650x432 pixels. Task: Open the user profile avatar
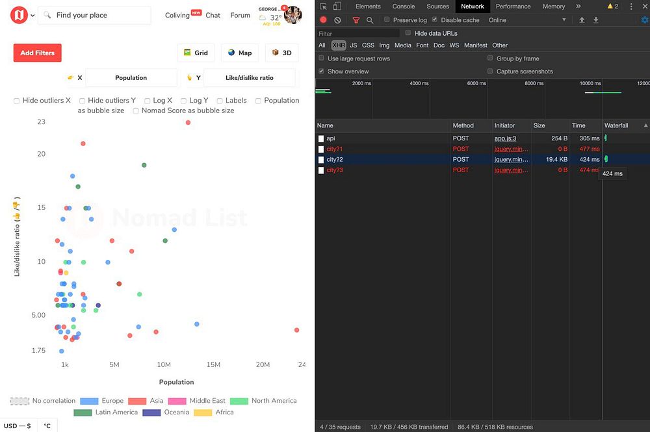(292, 15)
